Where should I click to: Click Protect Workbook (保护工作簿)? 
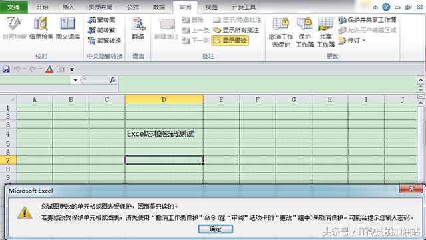coord(305,32)
